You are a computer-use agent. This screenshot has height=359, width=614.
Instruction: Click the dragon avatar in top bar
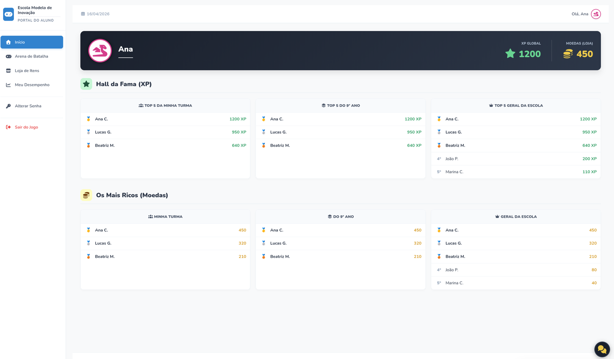[596, 14]
